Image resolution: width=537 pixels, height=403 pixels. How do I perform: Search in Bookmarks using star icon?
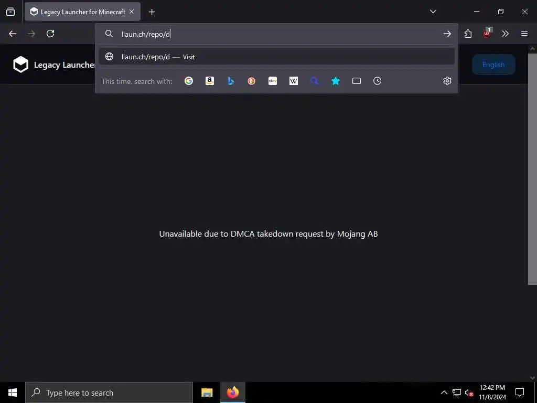[336, 81]
